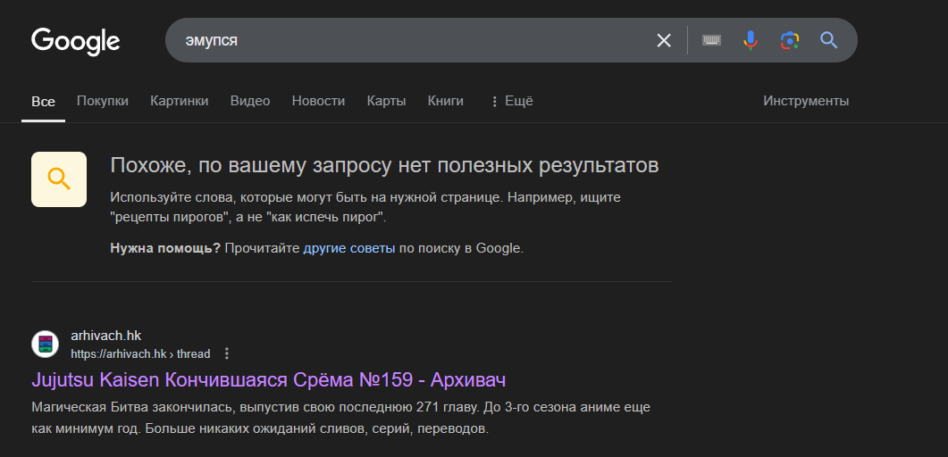This screenshot has height=457, width=948.
Task: Click the snippet starting Магическая Битва закончилась
Action: [x=341, y=418]
